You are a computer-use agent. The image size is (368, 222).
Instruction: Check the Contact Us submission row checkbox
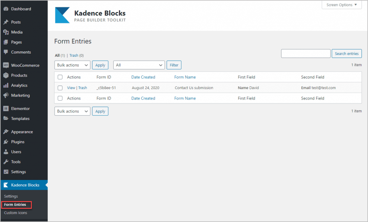point(60,88)
